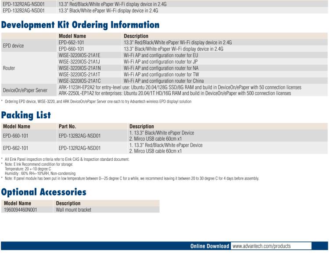Click the Wall mount bracket description

(x=74, y=209)
